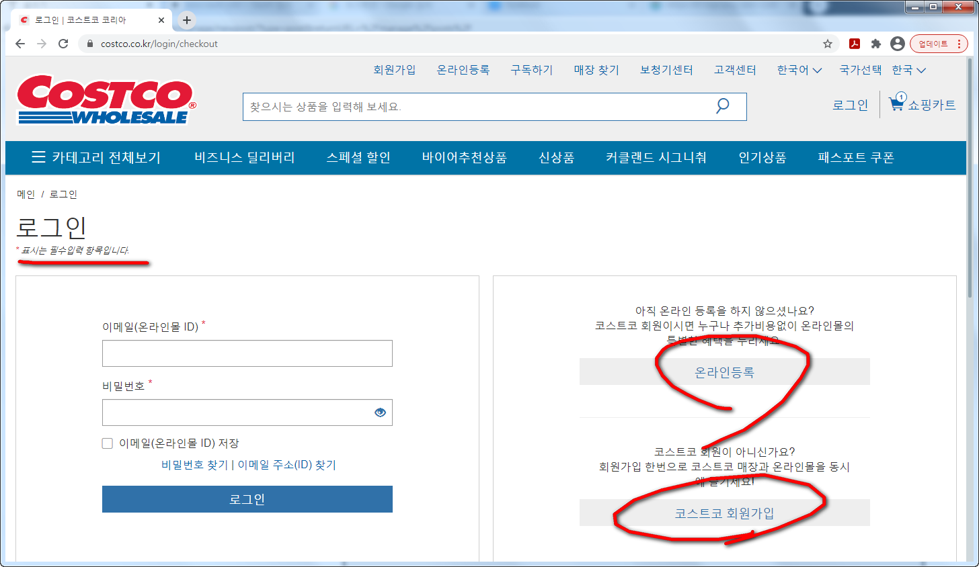Click the browser forward arrow
Image resolution: width=979 pixels, height=567 pixels.
pos(42,44)
